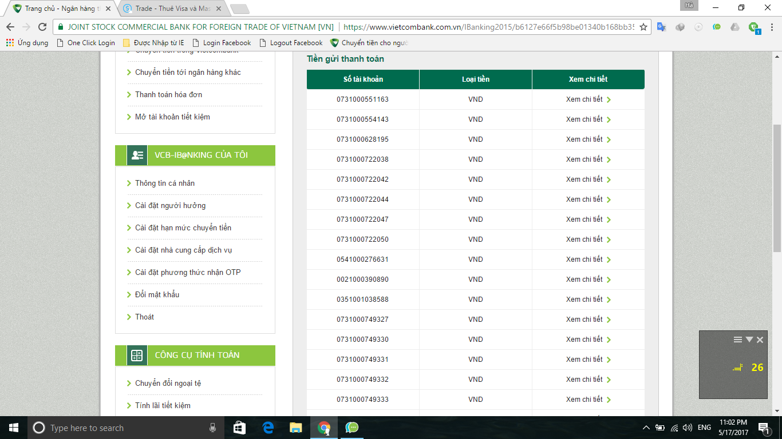Click the gray play button extension
Image resolution: width=782 pixels, height=439 pixels.
pos(698,27)
